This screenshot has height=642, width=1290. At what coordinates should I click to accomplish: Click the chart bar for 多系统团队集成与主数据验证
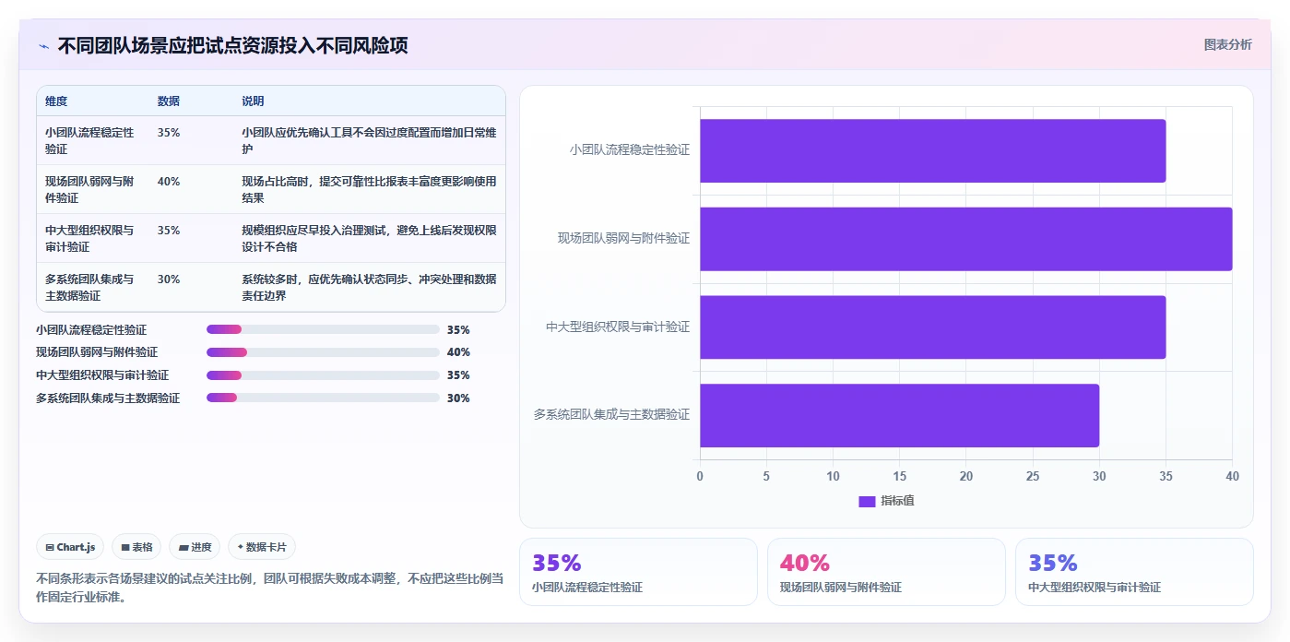899,415
